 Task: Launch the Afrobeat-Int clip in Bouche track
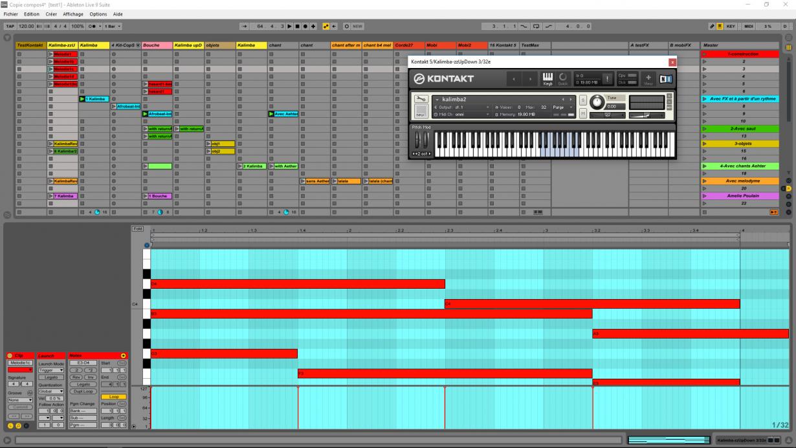146,114
